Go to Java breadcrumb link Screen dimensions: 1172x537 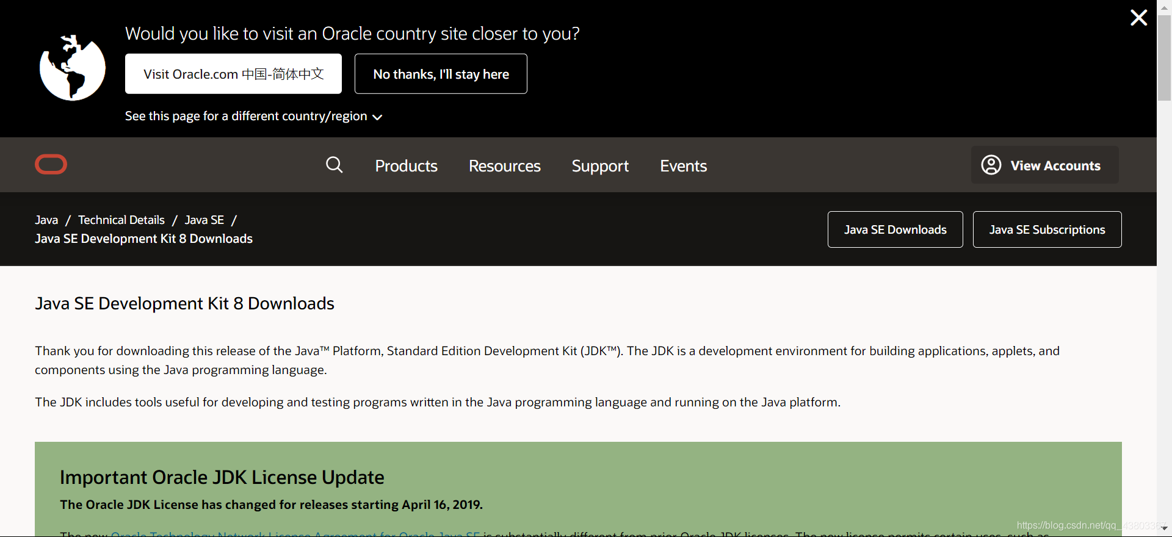pos(46,220)
